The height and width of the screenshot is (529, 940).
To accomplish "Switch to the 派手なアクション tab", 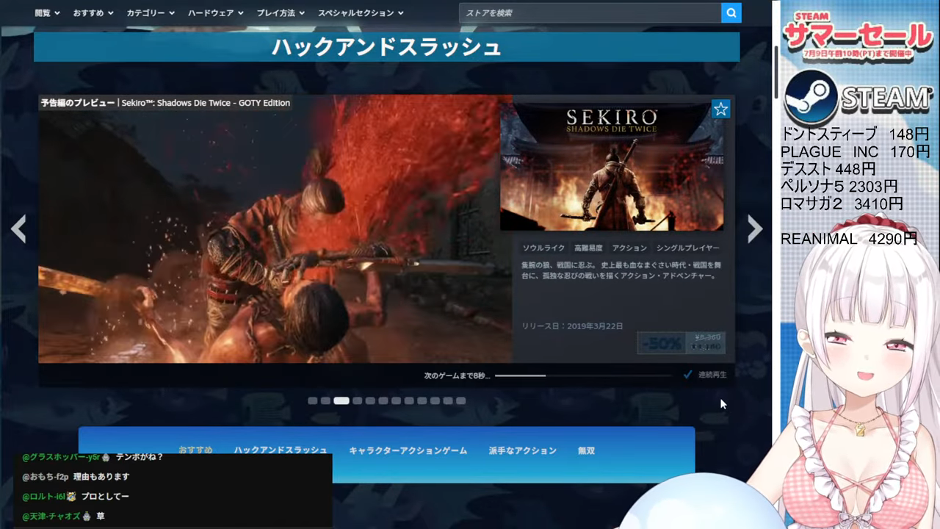I will (522, 450).
